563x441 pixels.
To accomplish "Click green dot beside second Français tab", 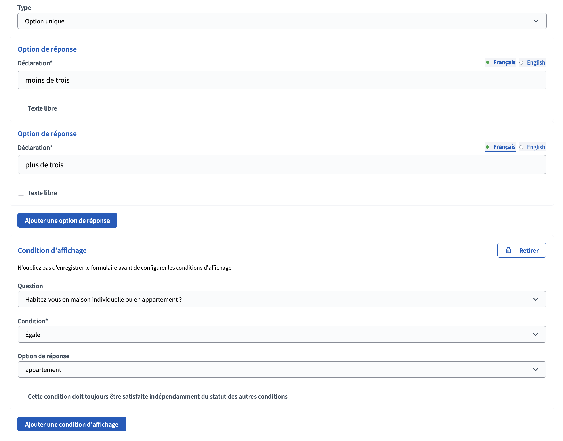I will pos(488,147).
